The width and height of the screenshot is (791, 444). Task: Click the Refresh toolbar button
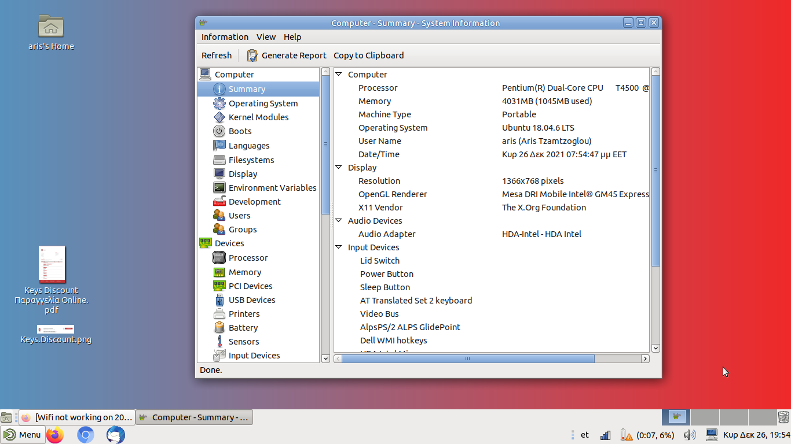[217, 55]
